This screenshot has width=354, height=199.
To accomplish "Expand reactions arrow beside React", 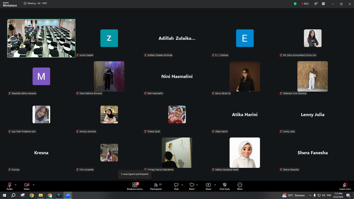I will click(x=197, y=185).
